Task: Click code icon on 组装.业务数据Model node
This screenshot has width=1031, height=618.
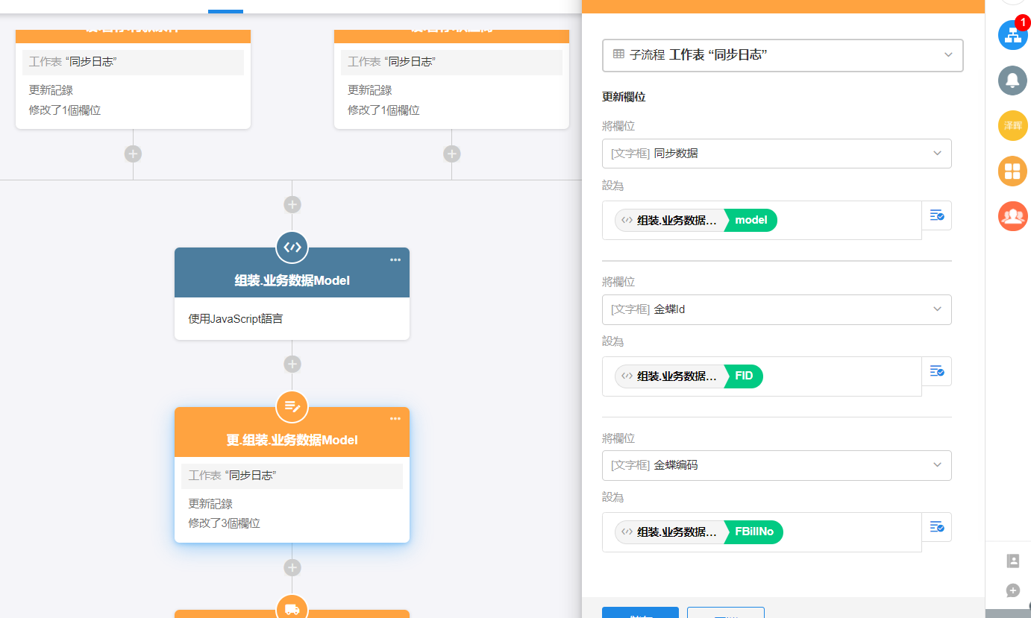Action: point(292,247)
